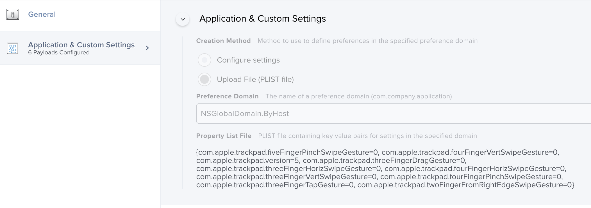The width and height of the screenshot is (591, 208).
Task: Click the Property List File label
Action: click(x=224, y=136)
